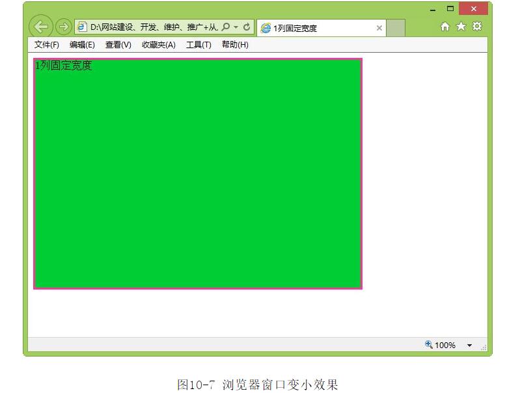Refresh the page with the reload icon
The width and height of the screenshot is (520, 393).
[x=247, y=27]
